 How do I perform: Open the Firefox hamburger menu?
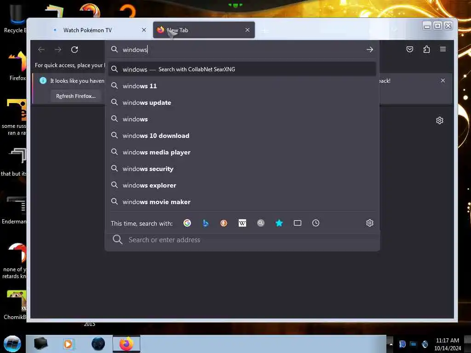tap(443, 49)
